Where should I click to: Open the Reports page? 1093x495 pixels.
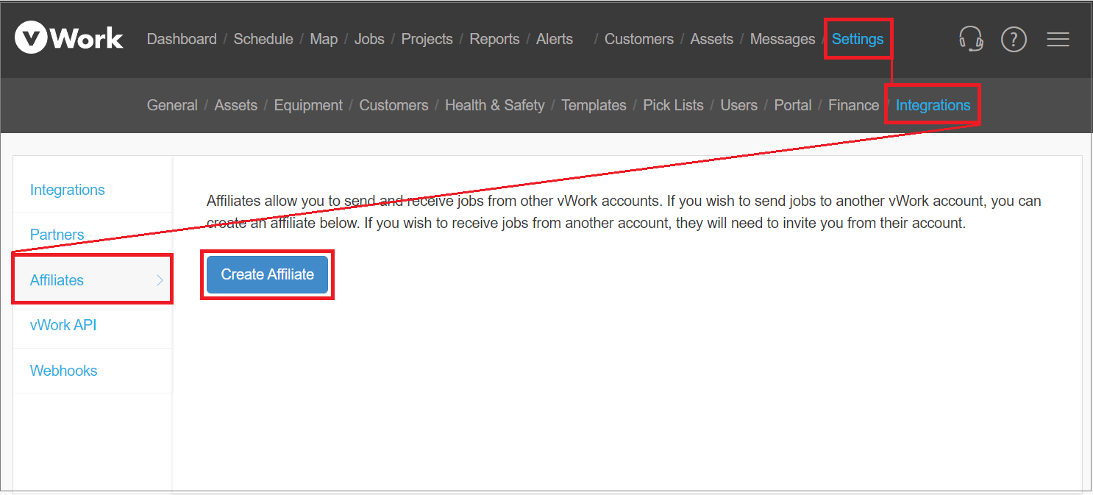click(x=494, y=39)
